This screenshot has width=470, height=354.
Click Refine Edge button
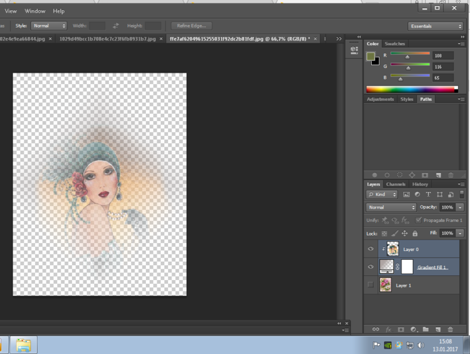coord(192,26)
